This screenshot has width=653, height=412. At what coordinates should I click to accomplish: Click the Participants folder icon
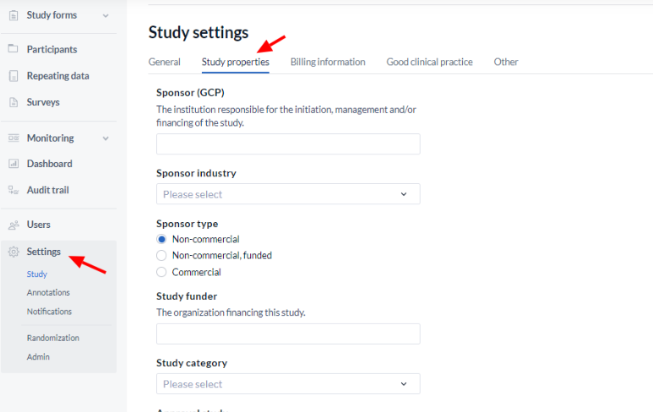pyautogui.click(x=14, y=49)
